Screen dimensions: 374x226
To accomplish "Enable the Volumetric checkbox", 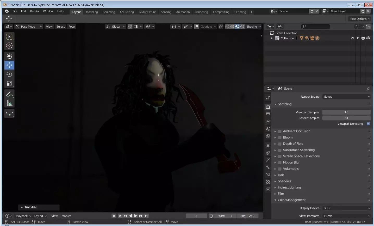I will pos(280,169).
